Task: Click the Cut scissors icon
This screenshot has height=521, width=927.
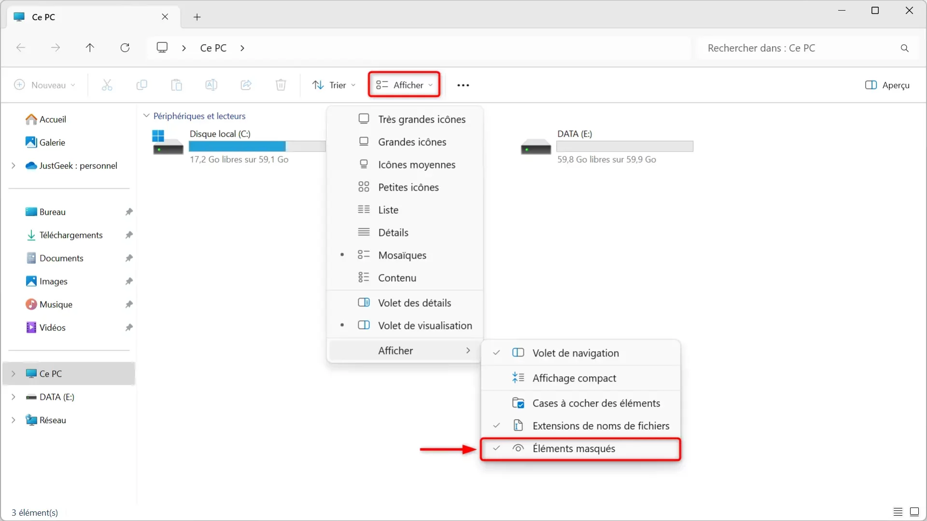Action: 107,85
